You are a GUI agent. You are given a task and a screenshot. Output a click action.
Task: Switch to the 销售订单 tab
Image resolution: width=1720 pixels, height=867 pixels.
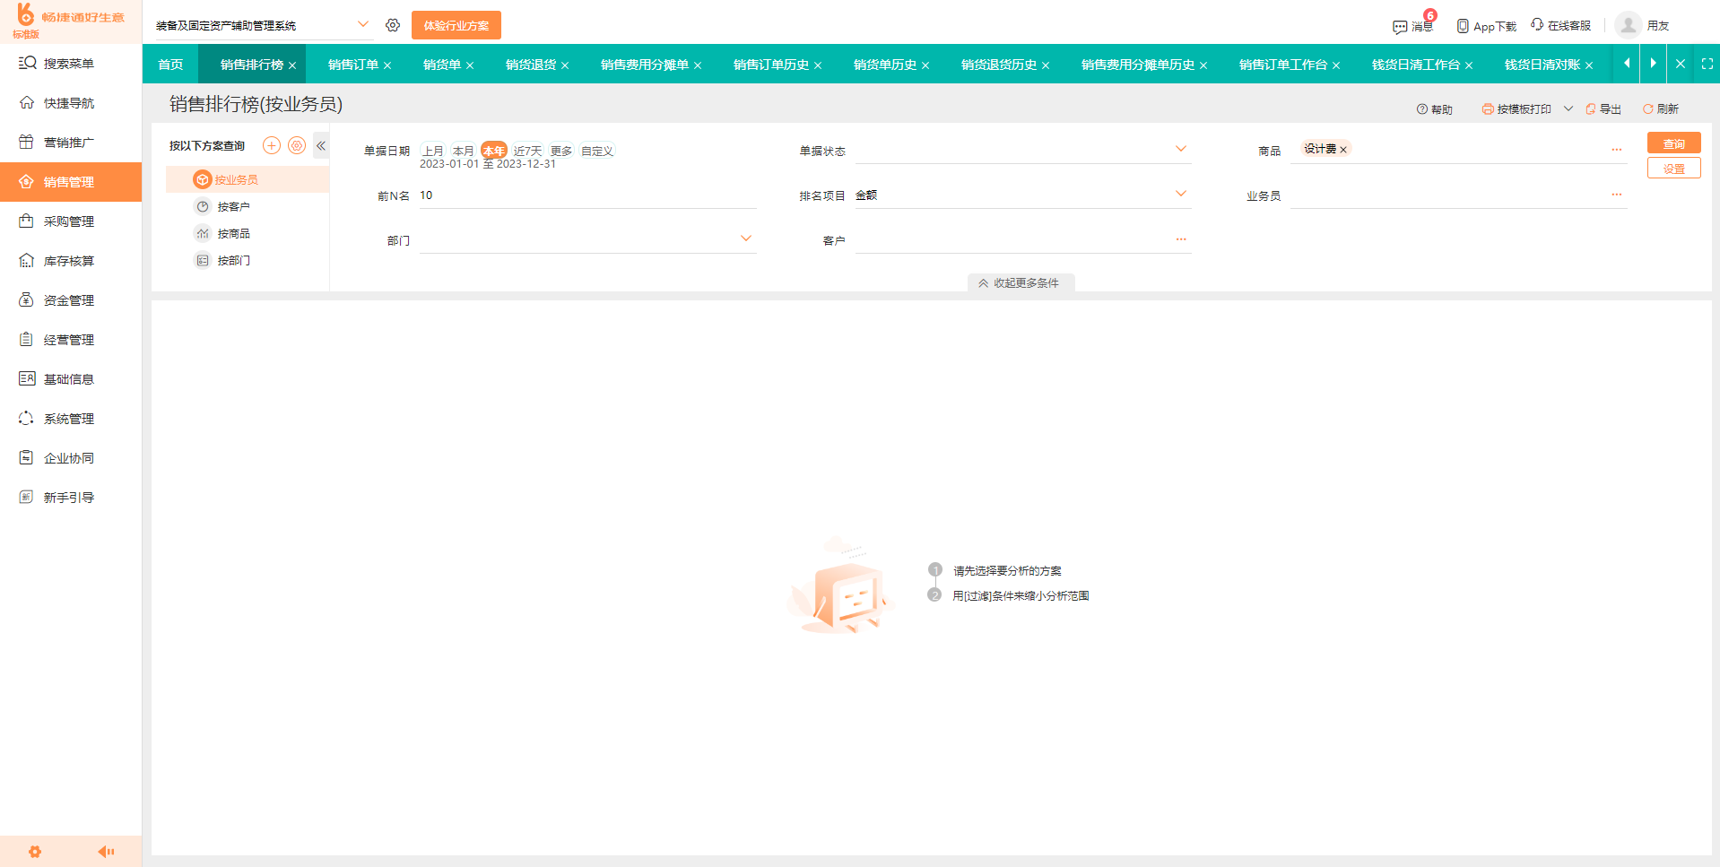pyautogui.click(x=354, y=64)
